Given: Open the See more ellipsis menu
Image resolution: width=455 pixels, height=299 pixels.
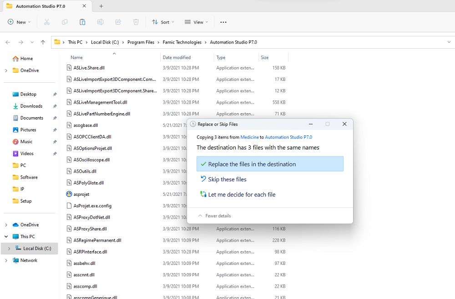Looking at the screenshot, I should tap(223, 22).
